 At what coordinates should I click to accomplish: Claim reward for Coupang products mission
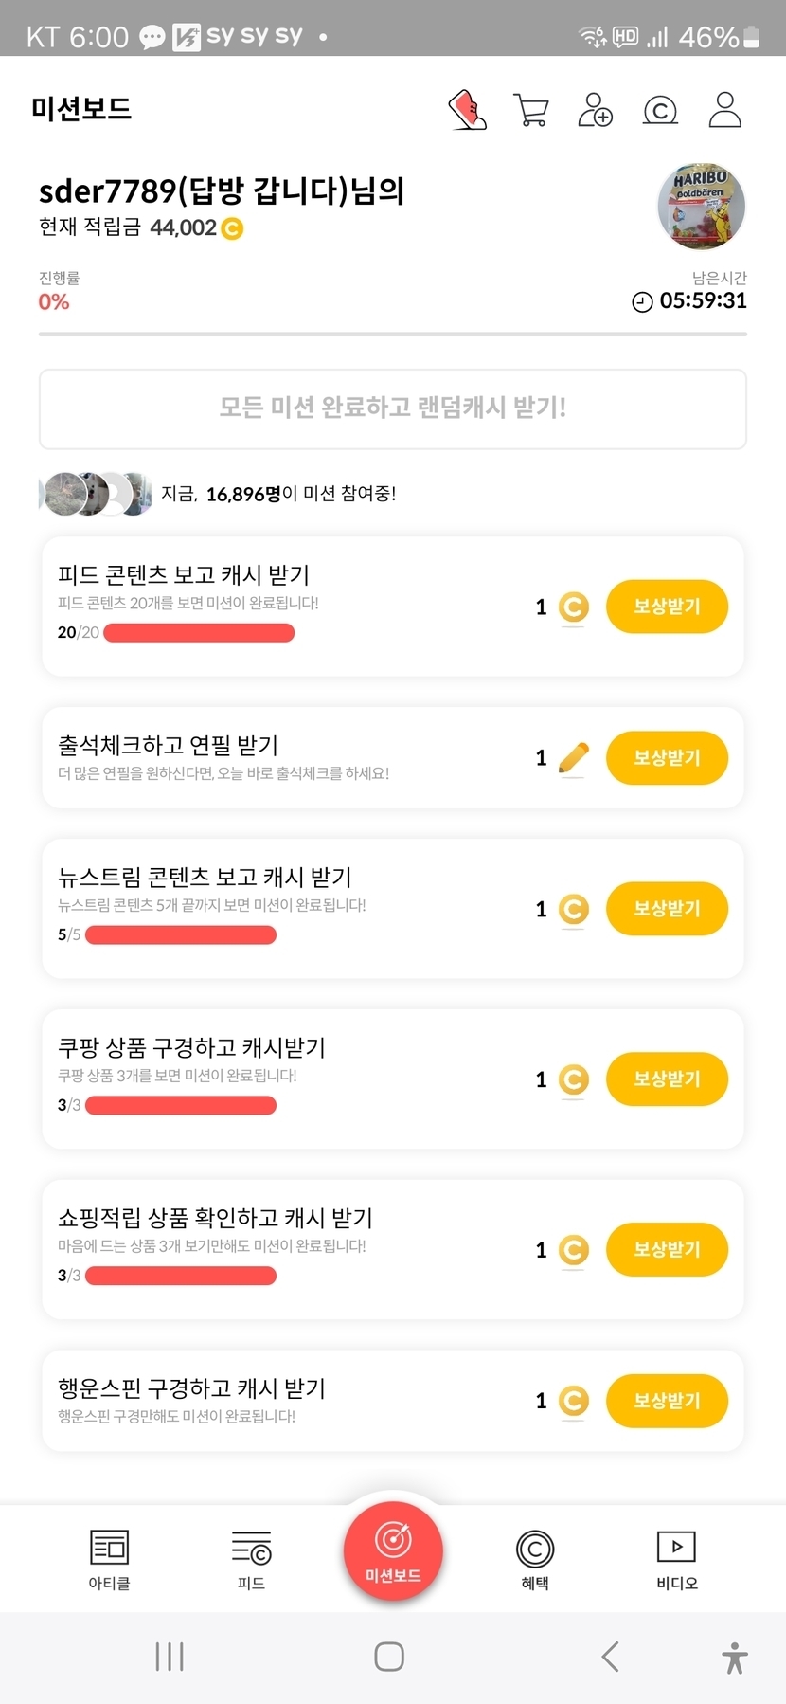[x=667, y=1079]
